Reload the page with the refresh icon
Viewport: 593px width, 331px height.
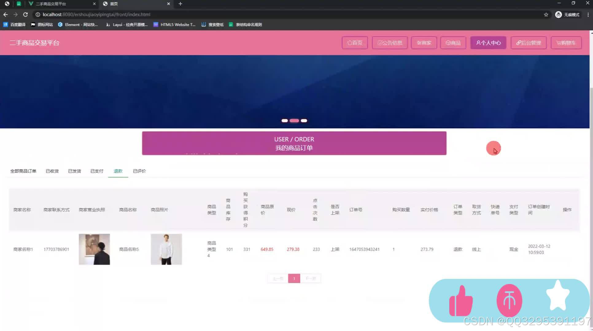[x=25, y=14]
